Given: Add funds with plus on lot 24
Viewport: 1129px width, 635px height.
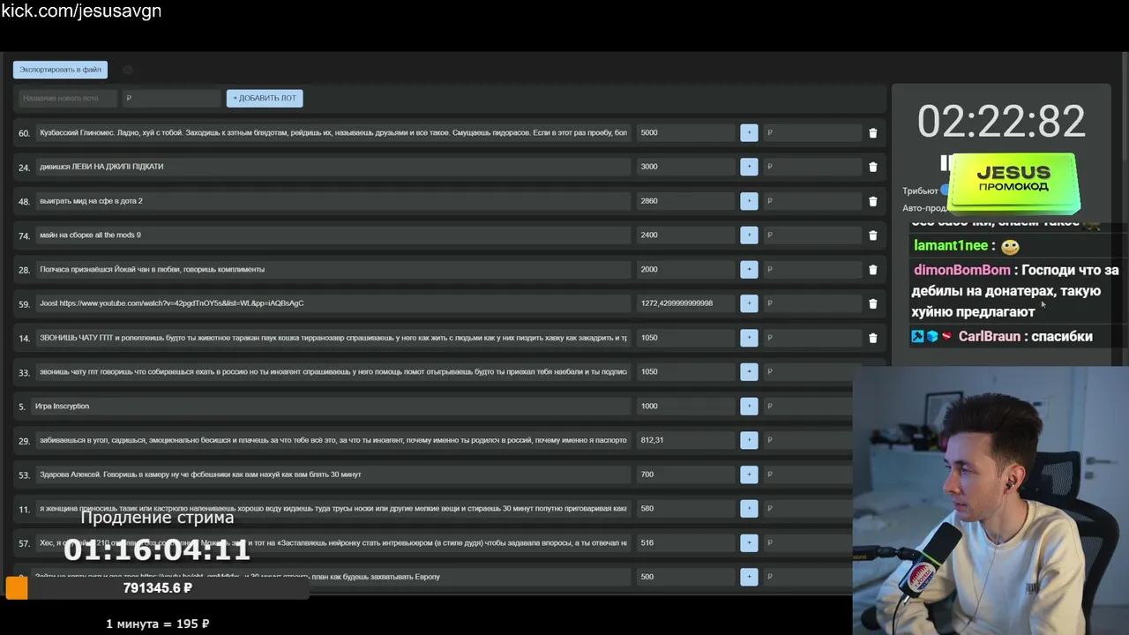Looking at the screenshot, I should coord(749,167).
